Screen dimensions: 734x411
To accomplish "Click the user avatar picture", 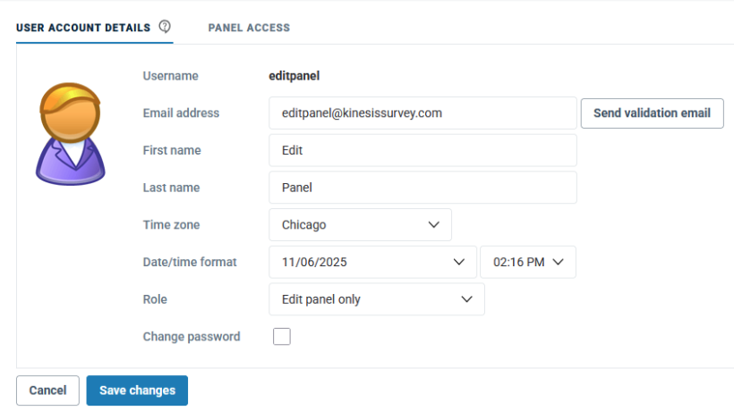I will coord(70,134).
